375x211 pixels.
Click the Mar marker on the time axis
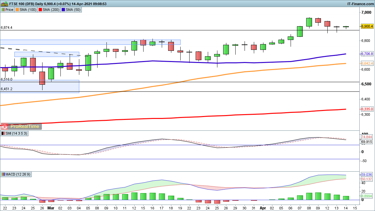click(x=51, y=207)
